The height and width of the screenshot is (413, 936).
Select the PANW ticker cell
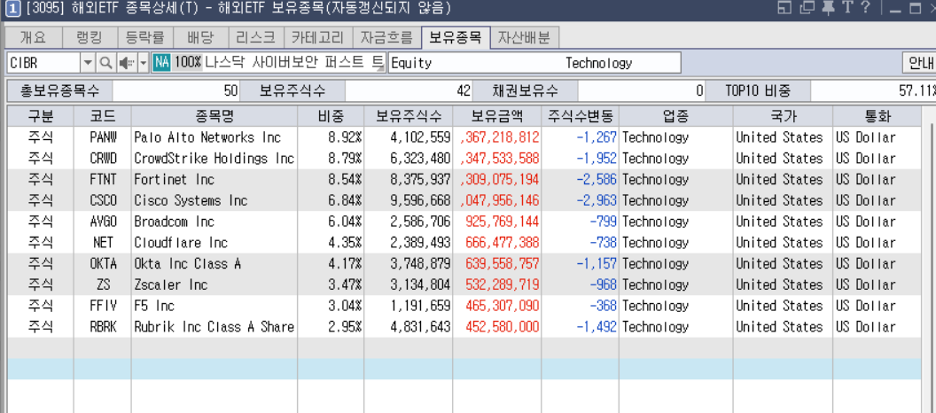(104, 137)
